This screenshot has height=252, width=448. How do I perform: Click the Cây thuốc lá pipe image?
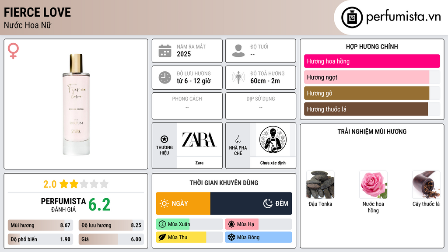[x=426, y=185]
